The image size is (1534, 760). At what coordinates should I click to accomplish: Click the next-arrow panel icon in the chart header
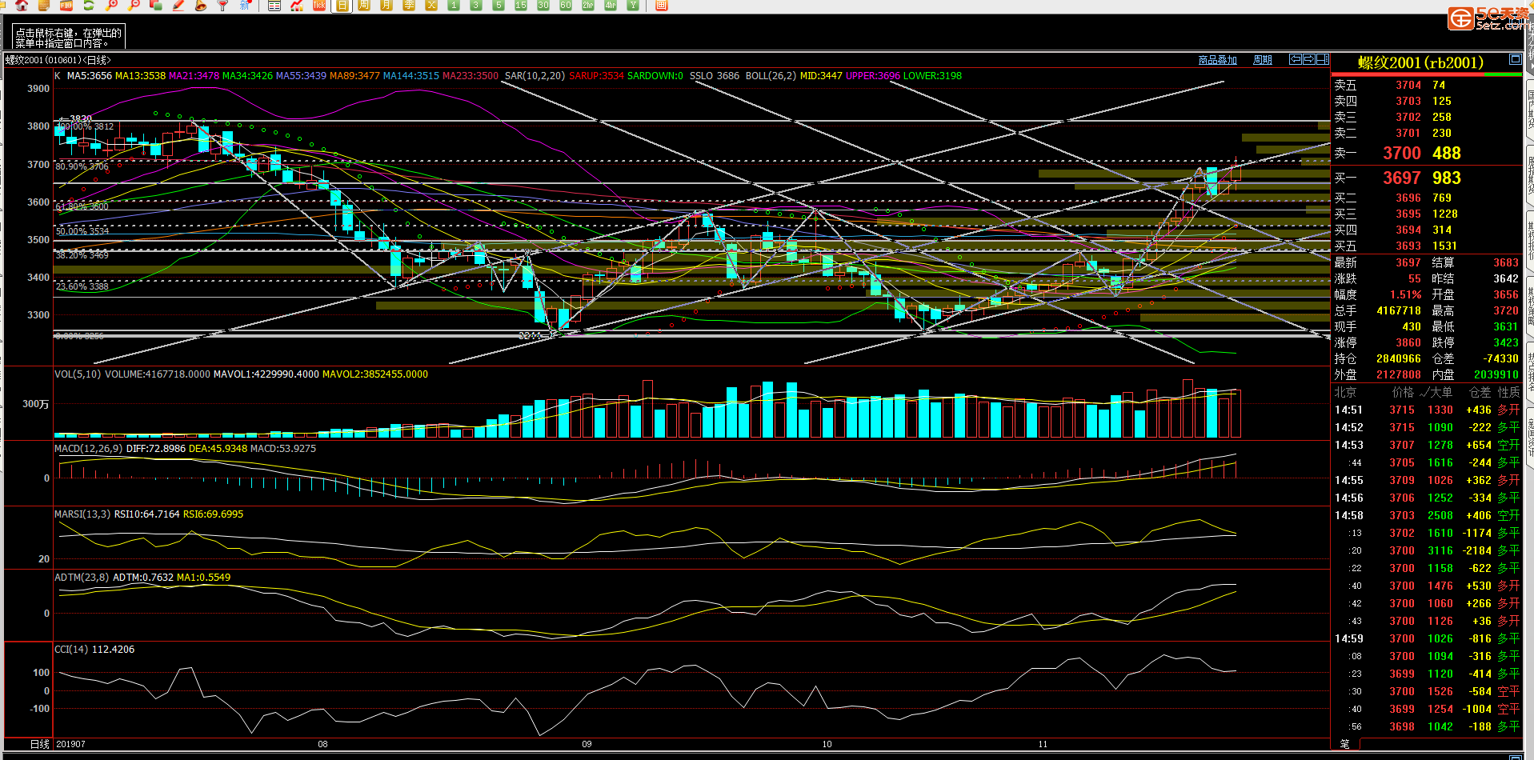click(1309, 59)
